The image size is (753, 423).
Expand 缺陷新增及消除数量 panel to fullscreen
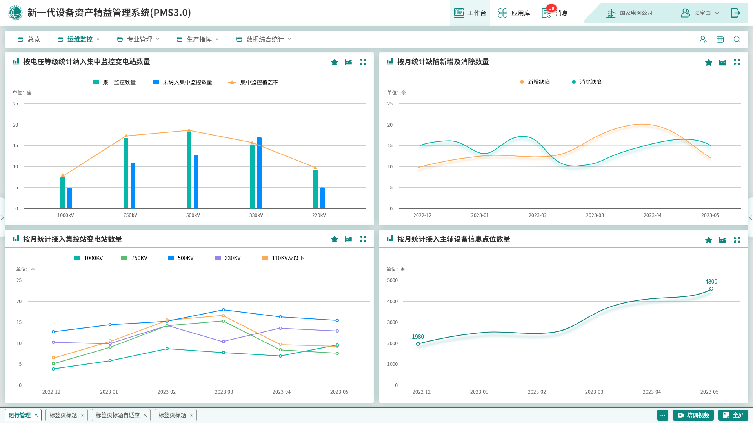click(737, 62)
